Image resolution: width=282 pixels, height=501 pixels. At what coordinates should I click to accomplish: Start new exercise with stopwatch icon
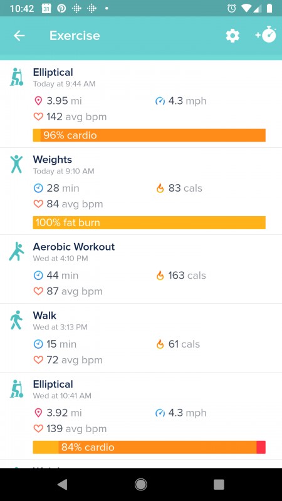pos(265,34)
